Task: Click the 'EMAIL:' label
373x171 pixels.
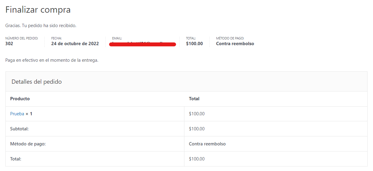Action: [x=117, y=38]
